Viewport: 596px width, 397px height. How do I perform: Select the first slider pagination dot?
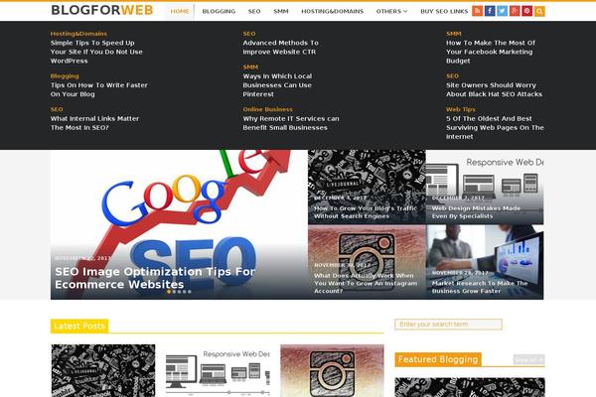point(169,292)
